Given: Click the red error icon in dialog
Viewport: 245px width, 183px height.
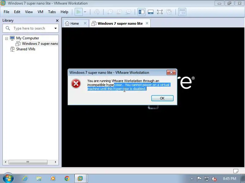Looking at the screenshot, I should (x=76, y=84).
